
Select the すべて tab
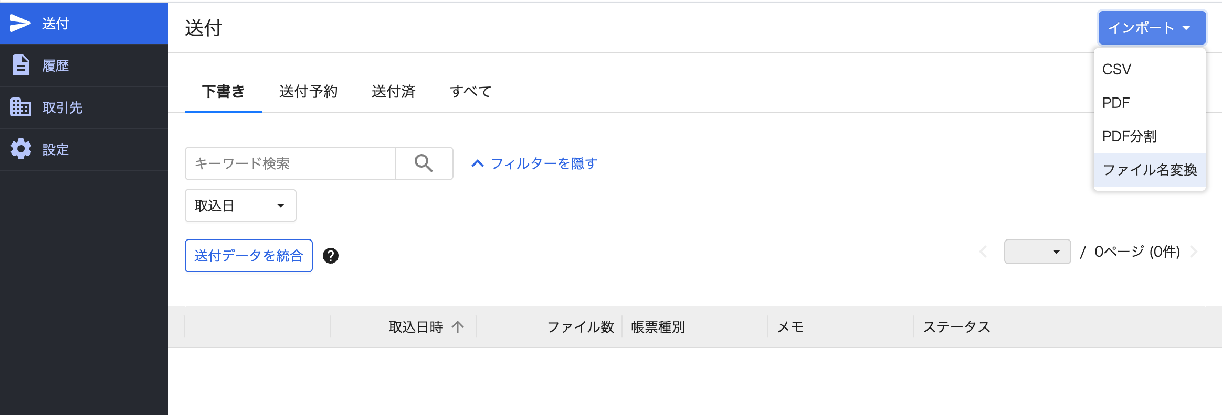tap(470, 92)
